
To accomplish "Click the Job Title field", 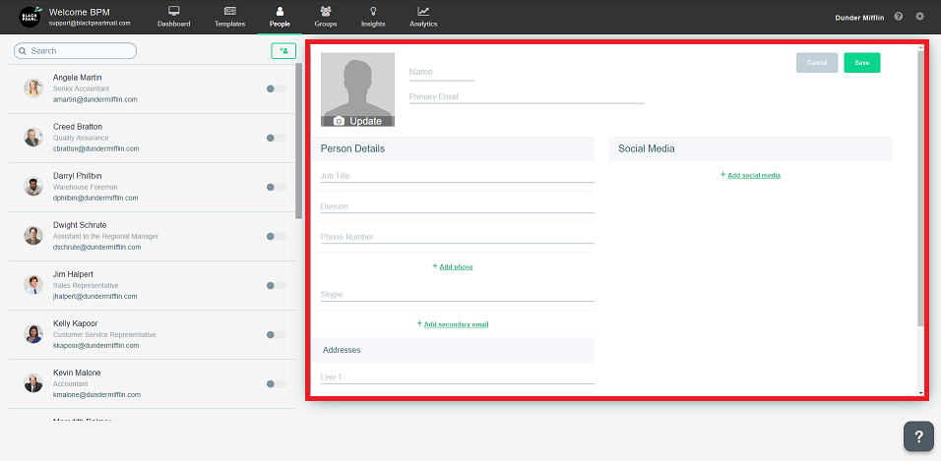I will pos(458,176).
